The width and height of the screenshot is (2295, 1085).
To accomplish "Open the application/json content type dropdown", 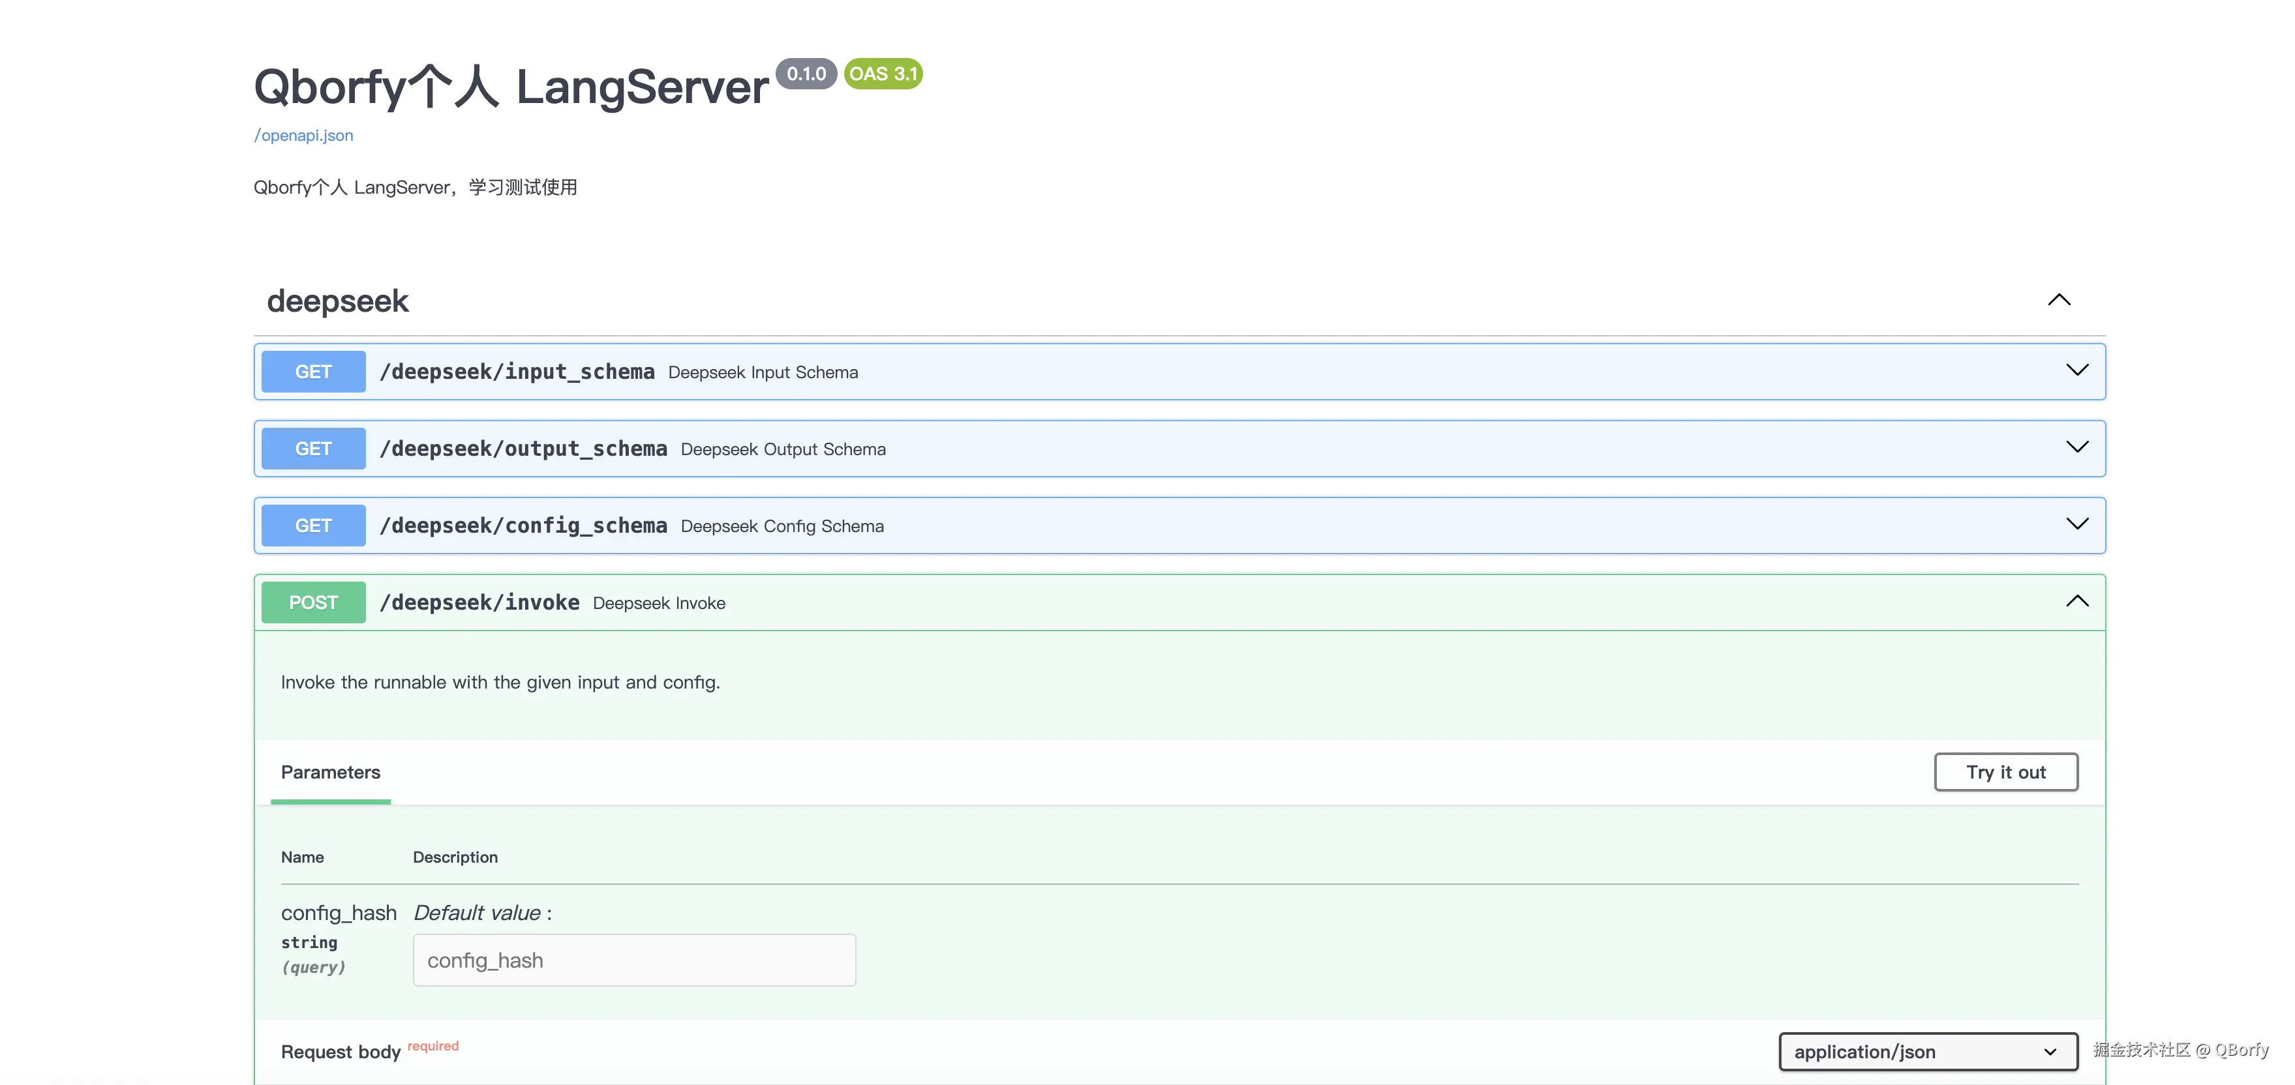I will [1927, 1051].
